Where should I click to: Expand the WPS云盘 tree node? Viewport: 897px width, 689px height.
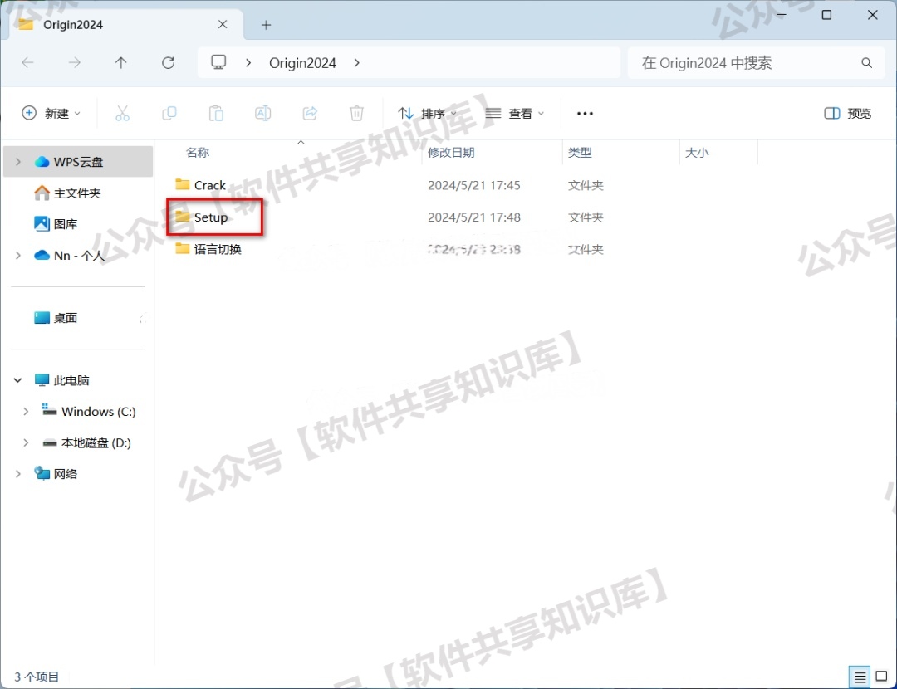18,162
